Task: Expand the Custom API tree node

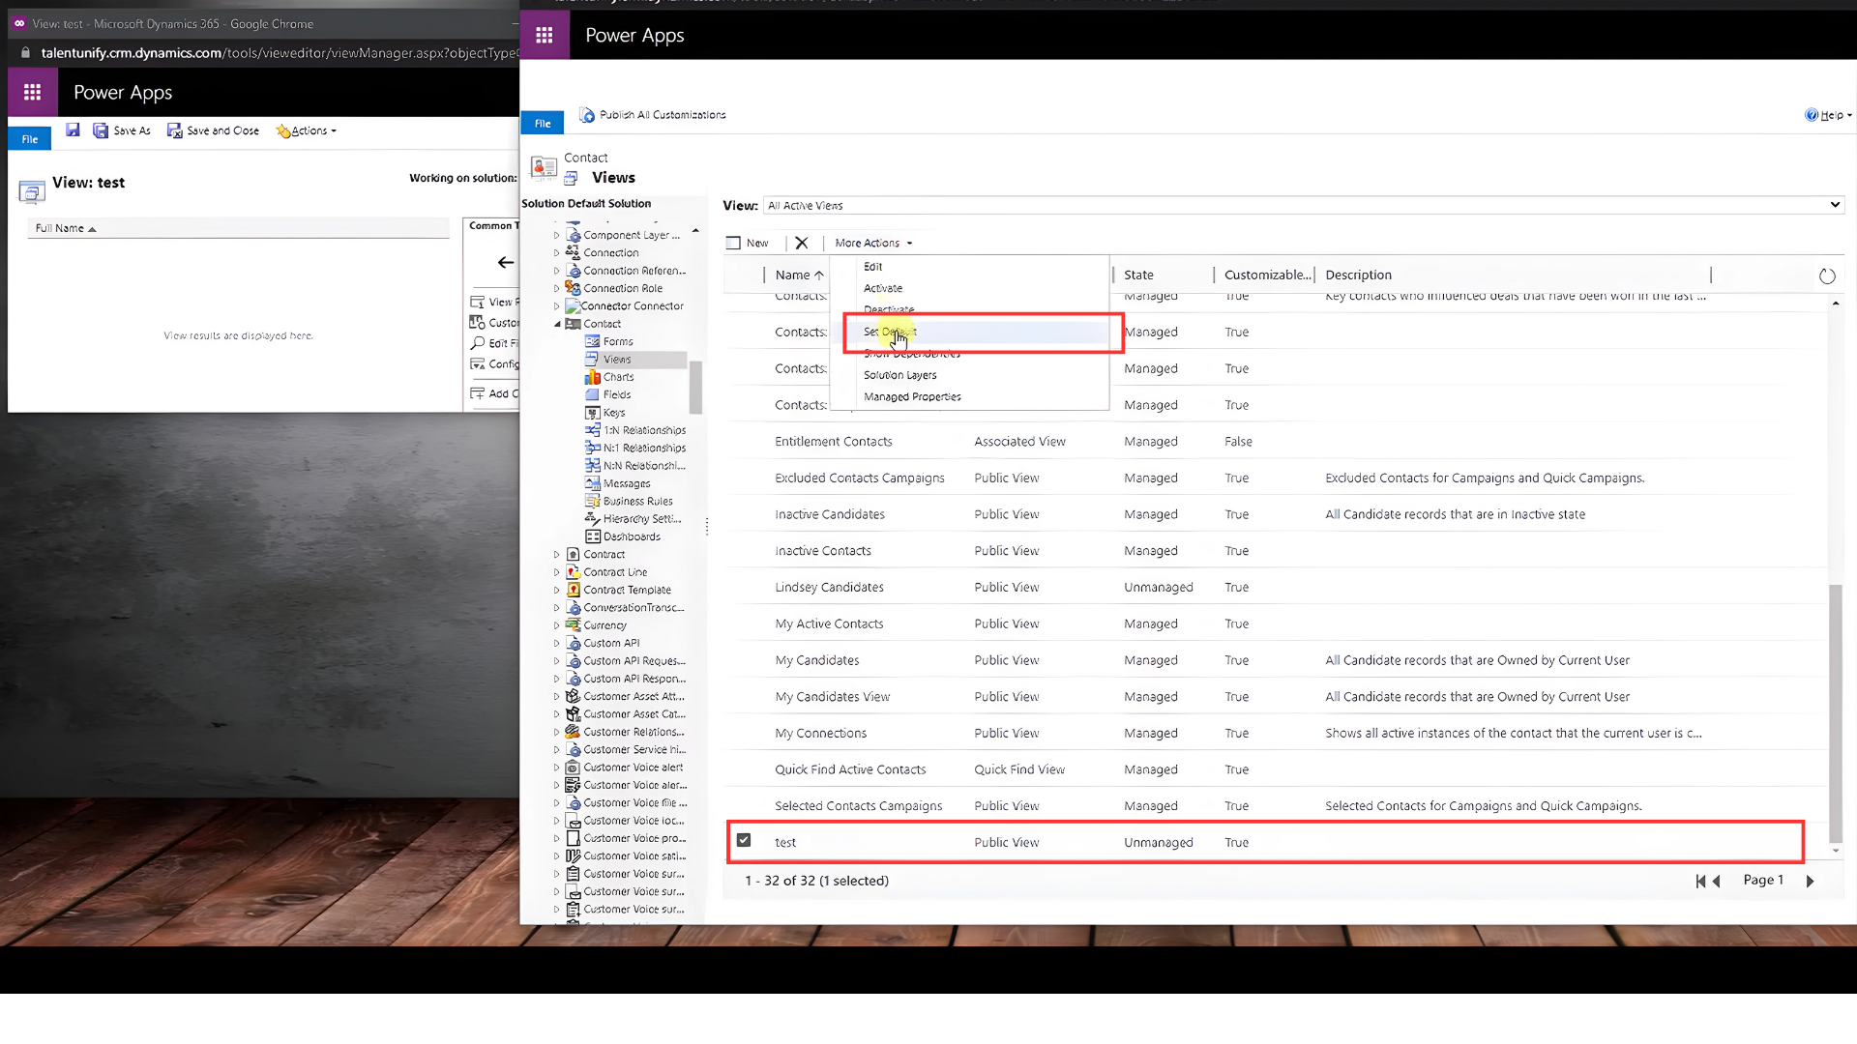Action: point(557,644)
